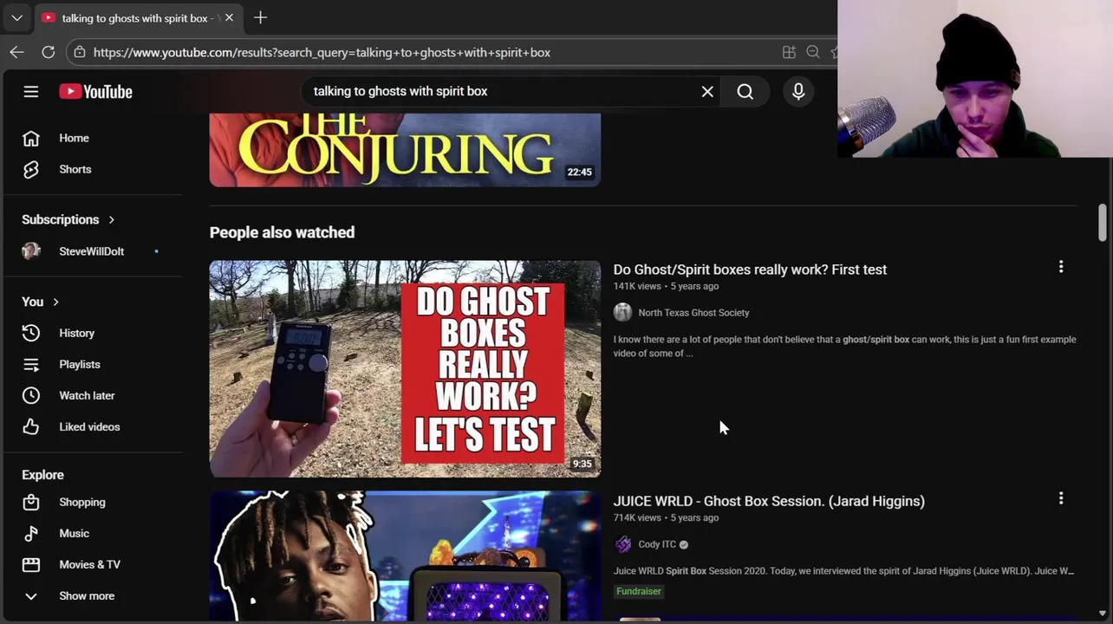The height and width of the screenshot is (624, 1113).
Task: Open the Fundraiser badge
Action: point(639,591)
